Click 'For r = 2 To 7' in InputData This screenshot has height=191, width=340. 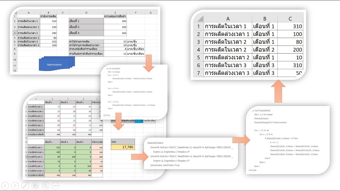tap(113, 75)
